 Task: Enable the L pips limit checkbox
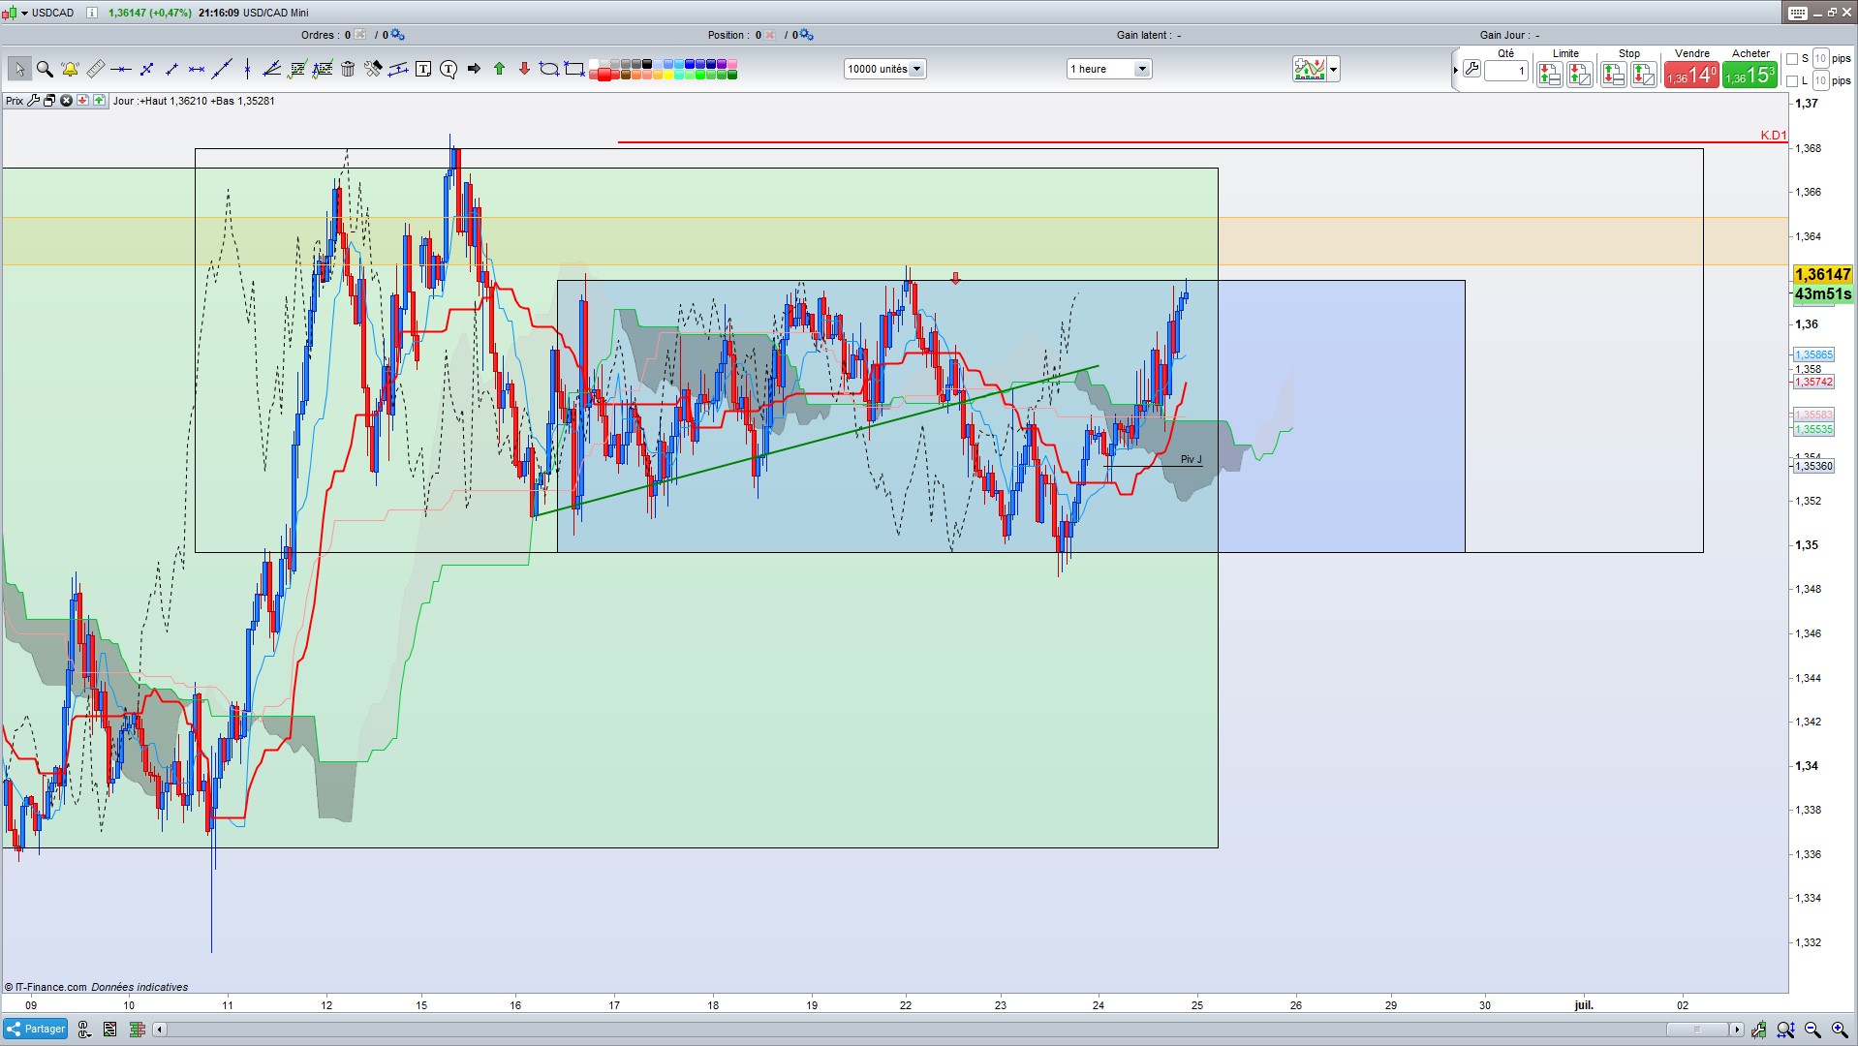tap(1792, 81)
